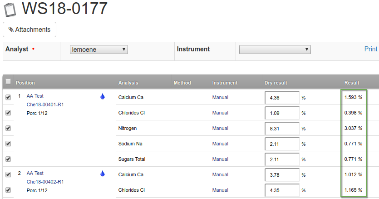Click the AA Test link for position 1

(x=35, y=96)
